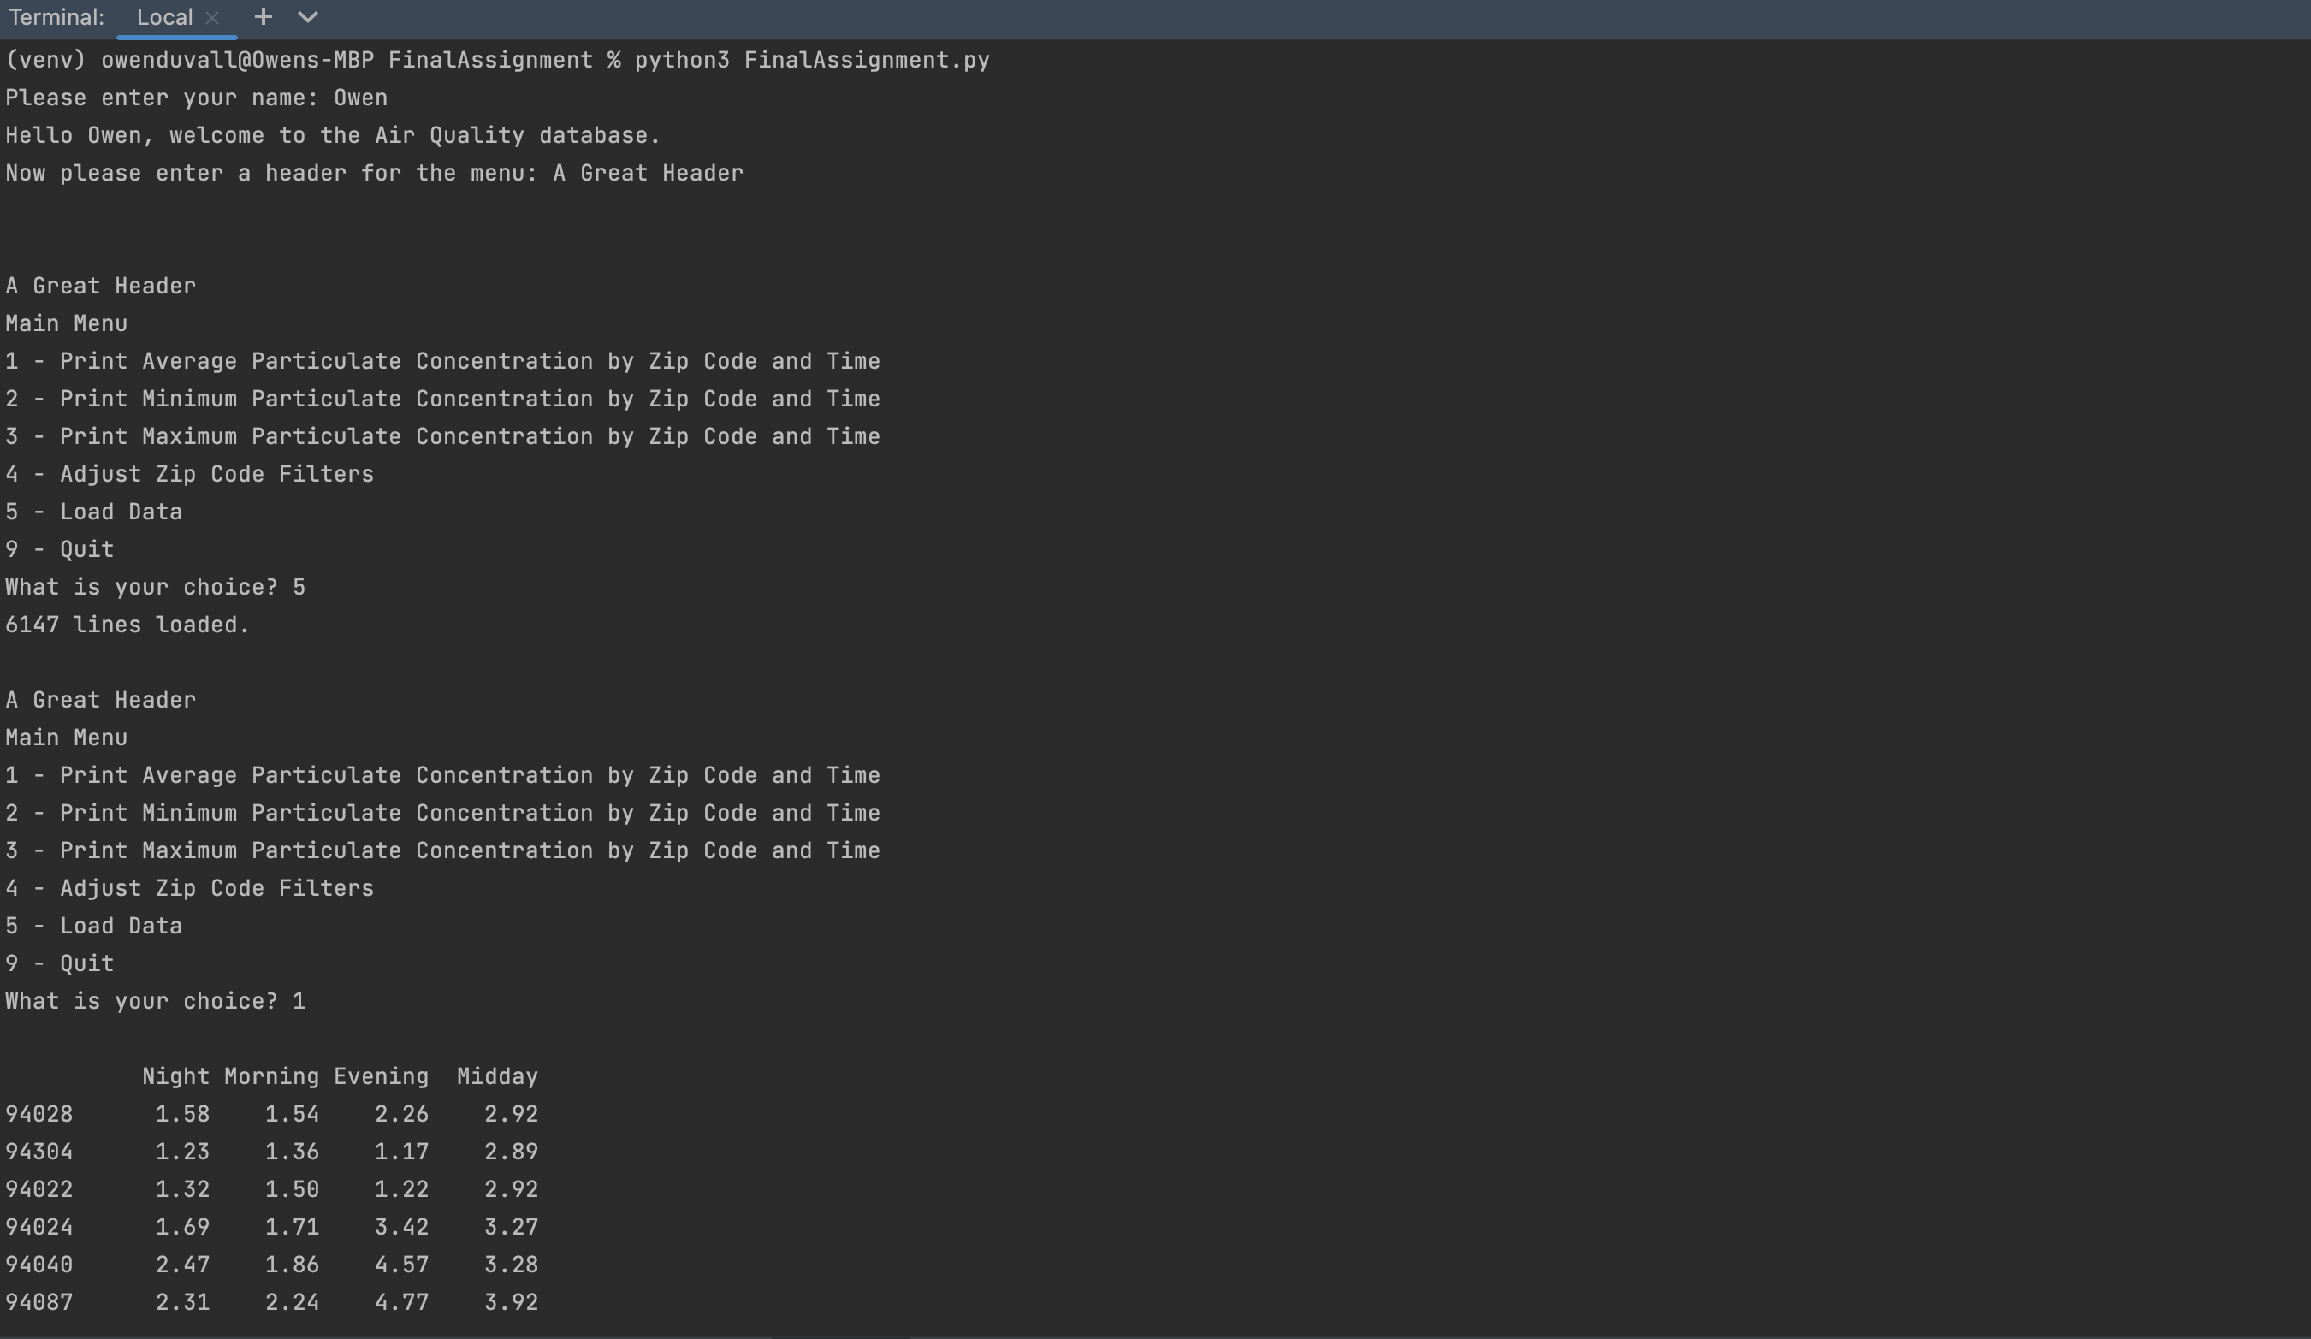Click the 'A Great Header' title text
The height and width of the screenshot is (1339, 2311).
pyautogui.click(x=100, y=285)
